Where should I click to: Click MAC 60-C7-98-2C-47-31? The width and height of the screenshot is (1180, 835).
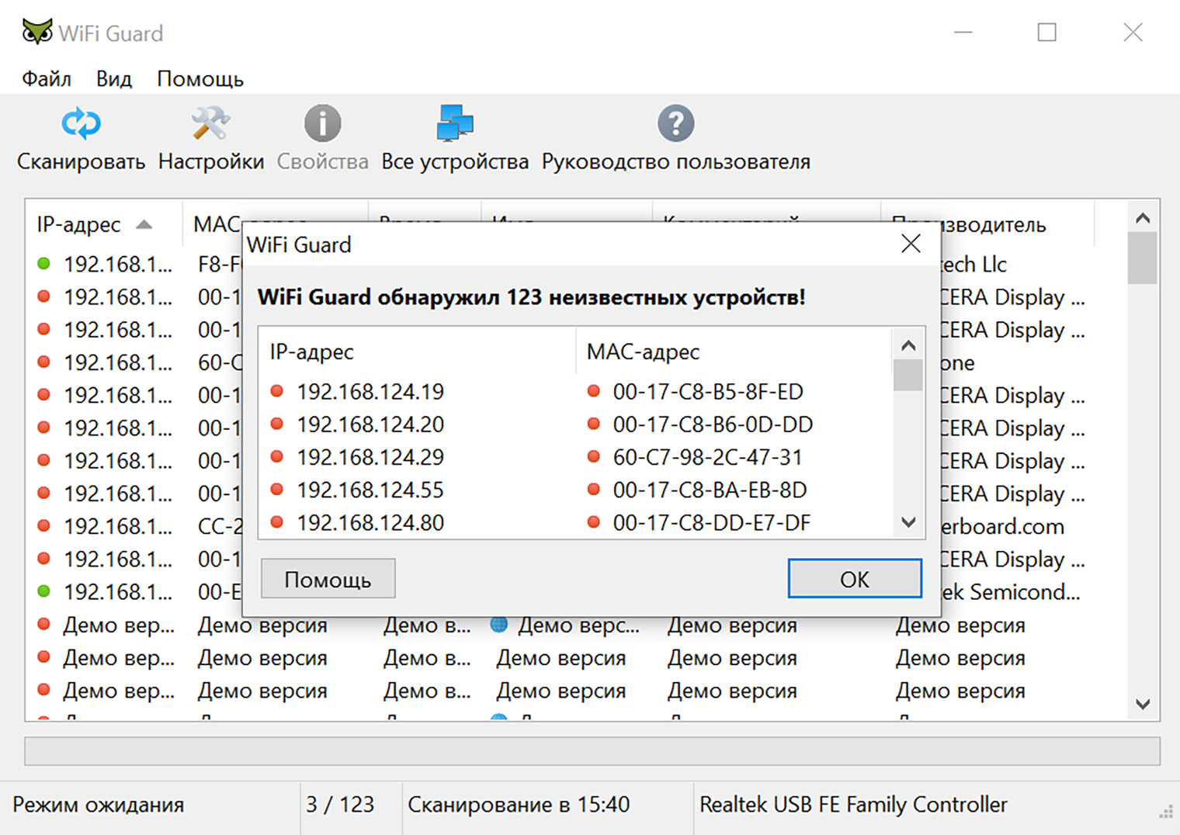(707, 457)
